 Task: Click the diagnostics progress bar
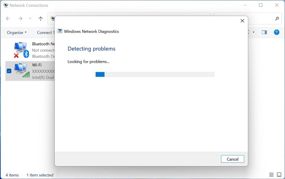coord(155,74)
